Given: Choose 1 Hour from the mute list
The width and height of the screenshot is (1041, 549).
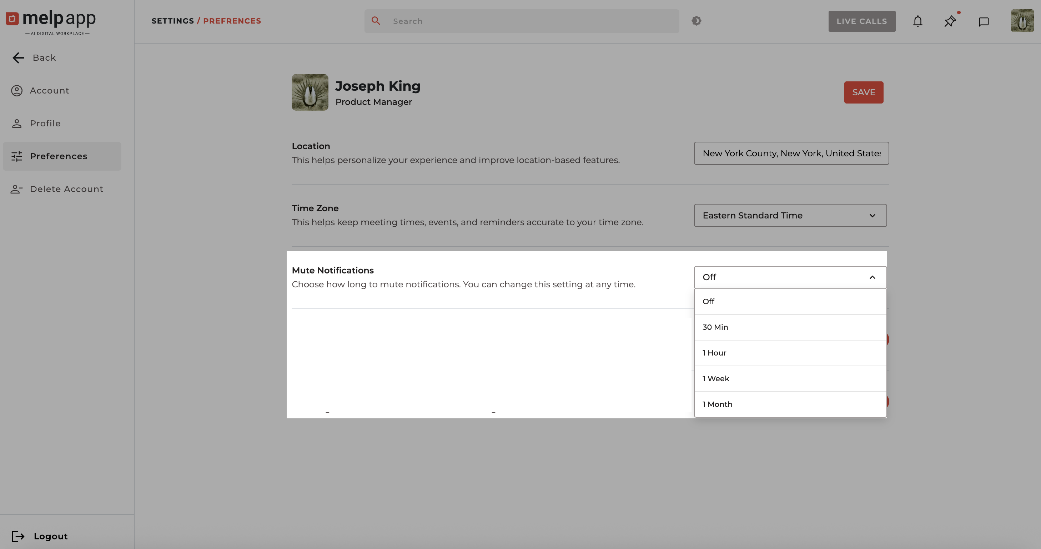Looking at the screenshot, I should click(790, 353).
